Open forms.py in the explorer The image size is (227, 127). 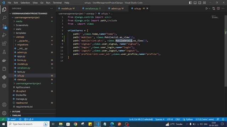[x=22, y=60]
